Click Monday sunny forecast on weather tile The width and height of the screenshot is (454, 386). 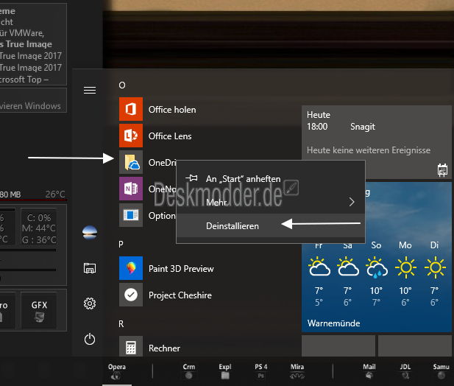(405, 274)
